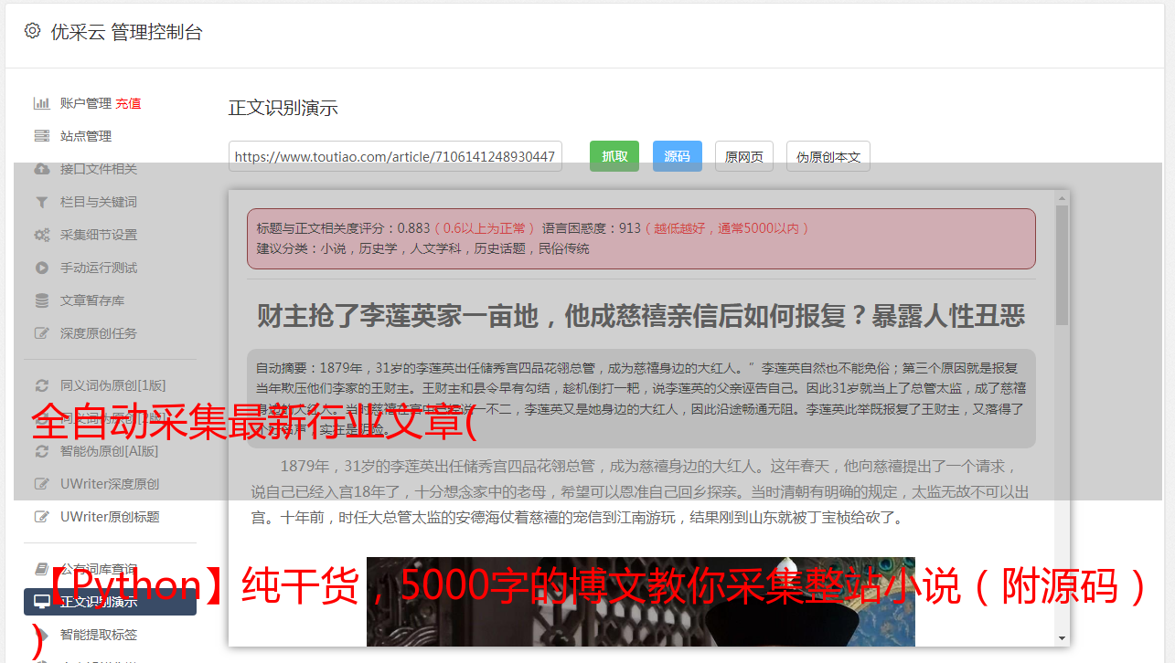Click the 伪原创本文 button
This screenshot has width=1175, height=663.
click(x=828, y=156)
